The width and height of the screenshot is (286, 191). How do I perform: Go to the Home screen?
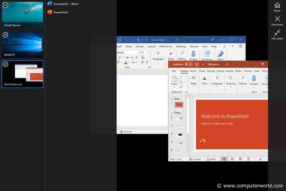click(x=277, y=7)
